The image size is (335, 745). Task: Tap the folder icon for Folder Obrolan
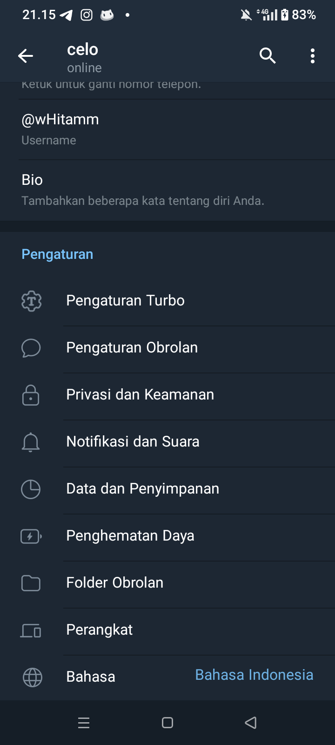(31, 583)
